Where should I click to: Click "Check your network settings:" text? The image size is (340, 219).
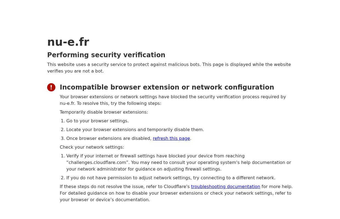pos(92,147)
